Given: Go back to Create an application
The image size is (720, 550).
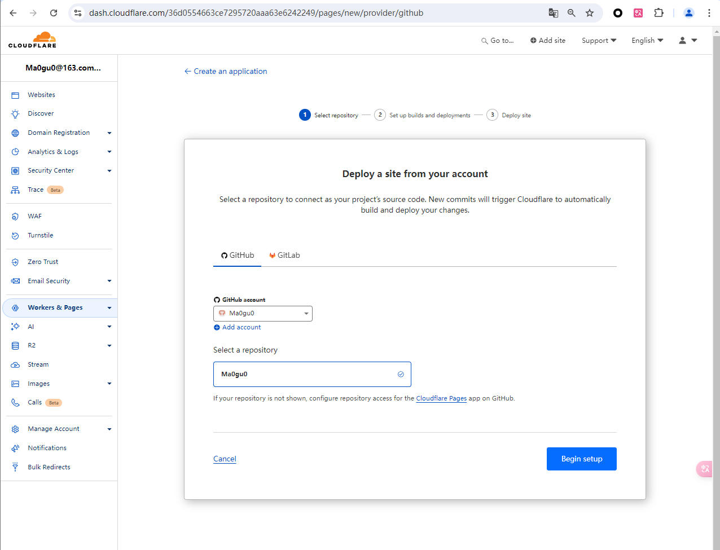Looking at the screenshot, I should [226, 72].
